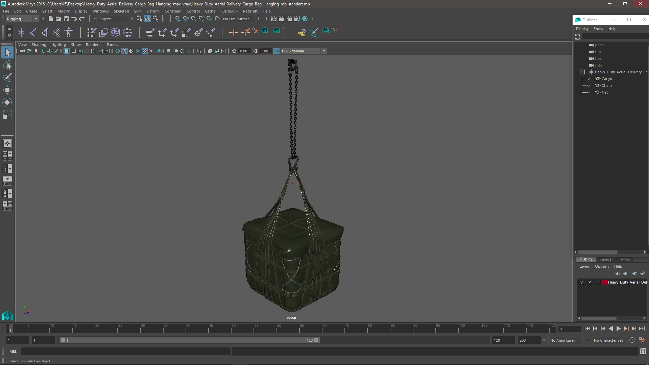The width and height of the screenshot is (649, 365).
Task: Open layer editor Options menu
Action: pyautogui.click(x=602, y=266)
